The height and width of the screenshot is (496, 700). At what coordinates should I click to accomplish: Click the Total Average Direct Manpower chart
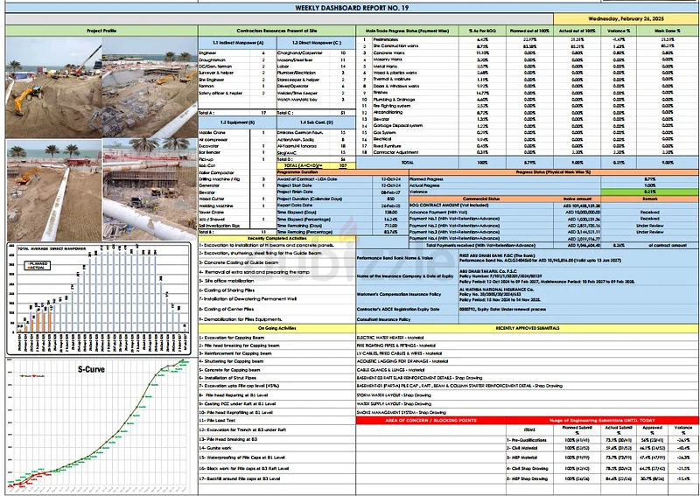[99, 298]
